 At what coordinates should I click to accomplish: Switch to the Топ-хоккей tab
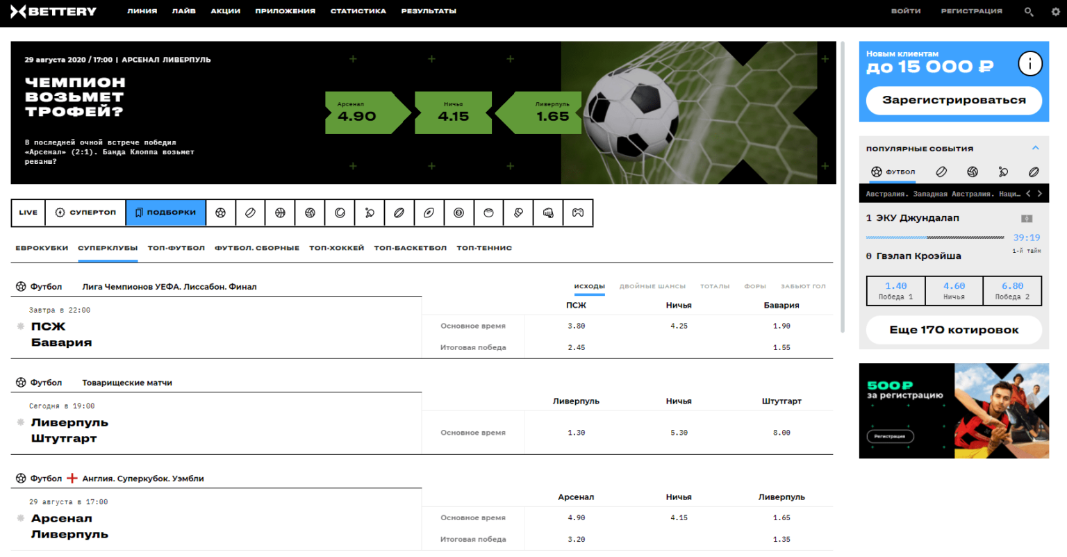(336, 248)
